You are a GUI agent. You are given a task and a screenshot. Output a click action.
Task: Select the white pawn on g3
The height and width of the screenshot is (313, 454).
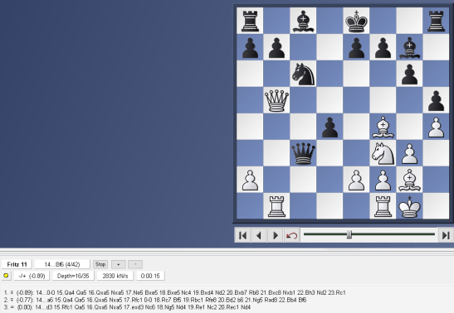pyautogui.click(x=409, y=153)
